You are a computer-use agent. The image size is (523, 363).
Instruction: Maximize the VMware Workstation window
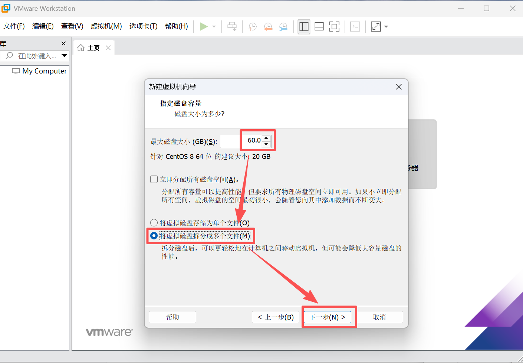pos(487,8)
